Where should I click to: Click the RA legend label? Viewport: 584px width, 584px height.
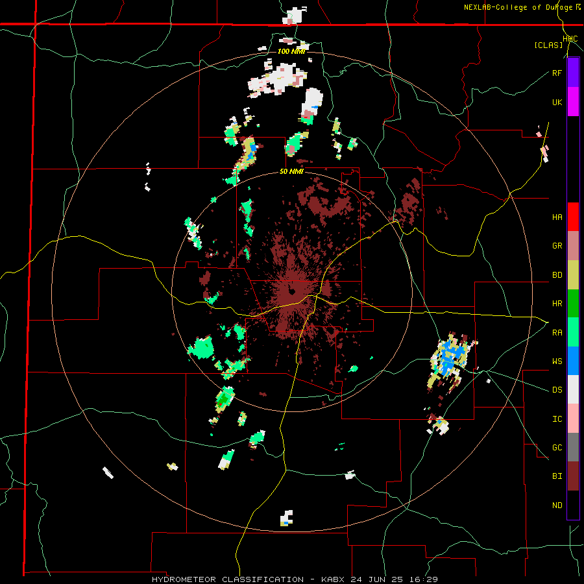click(x=557, y=333)
